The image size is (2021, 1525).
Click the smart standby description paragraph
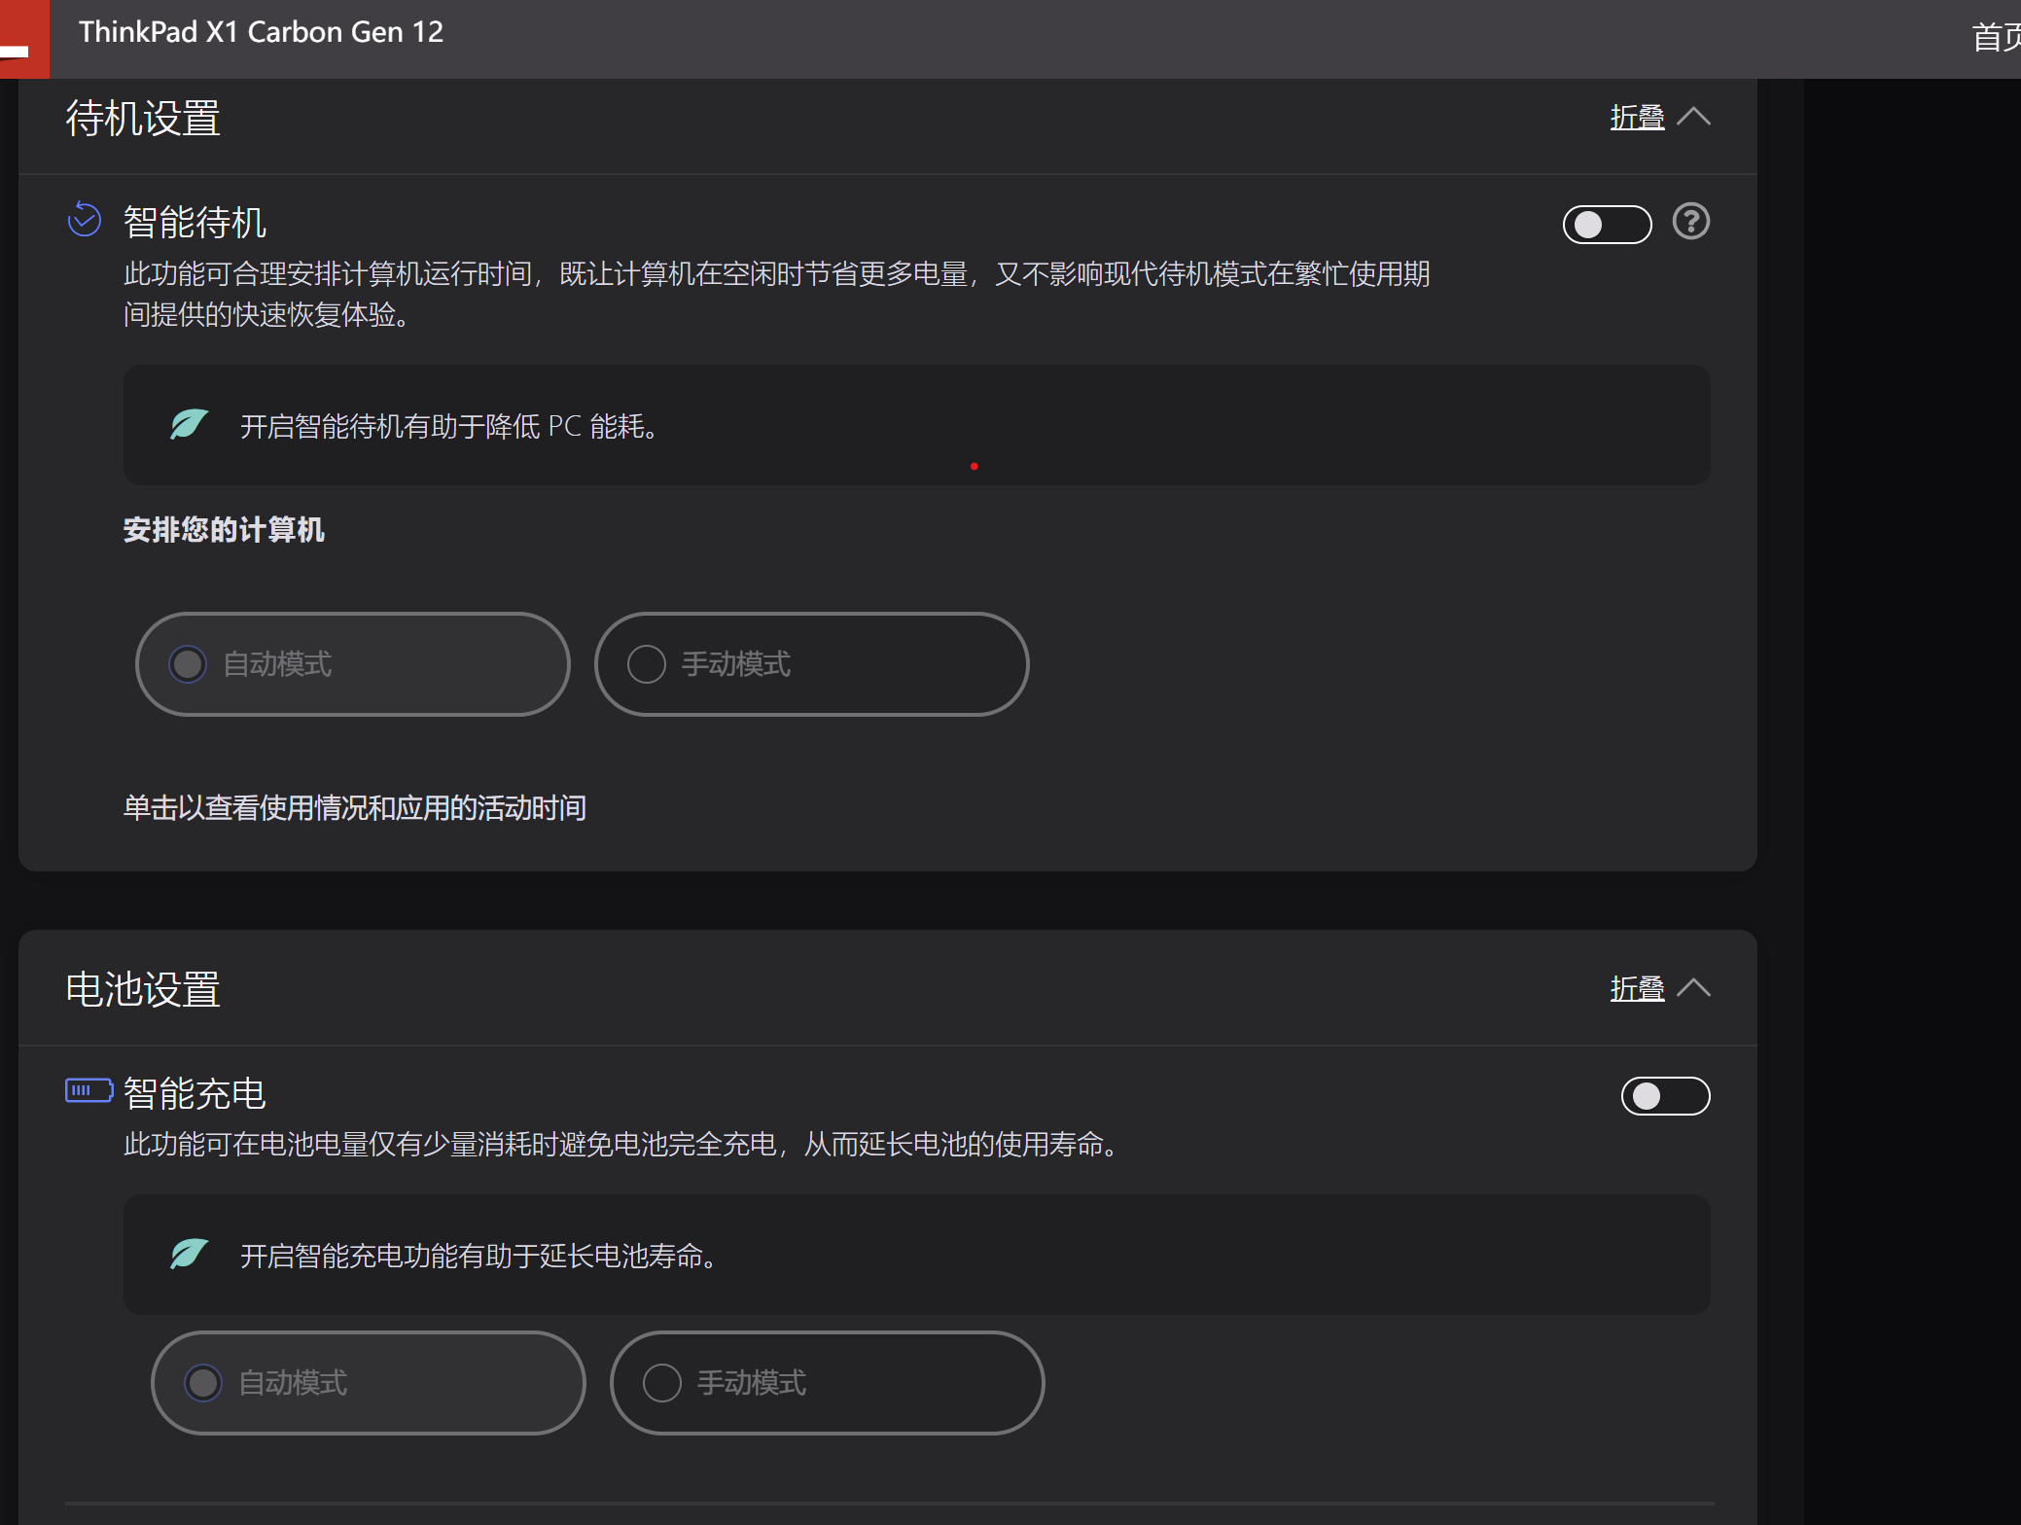(x=776, y=294)
